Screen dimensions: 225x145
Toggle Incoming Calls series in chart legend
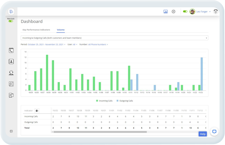106,101
